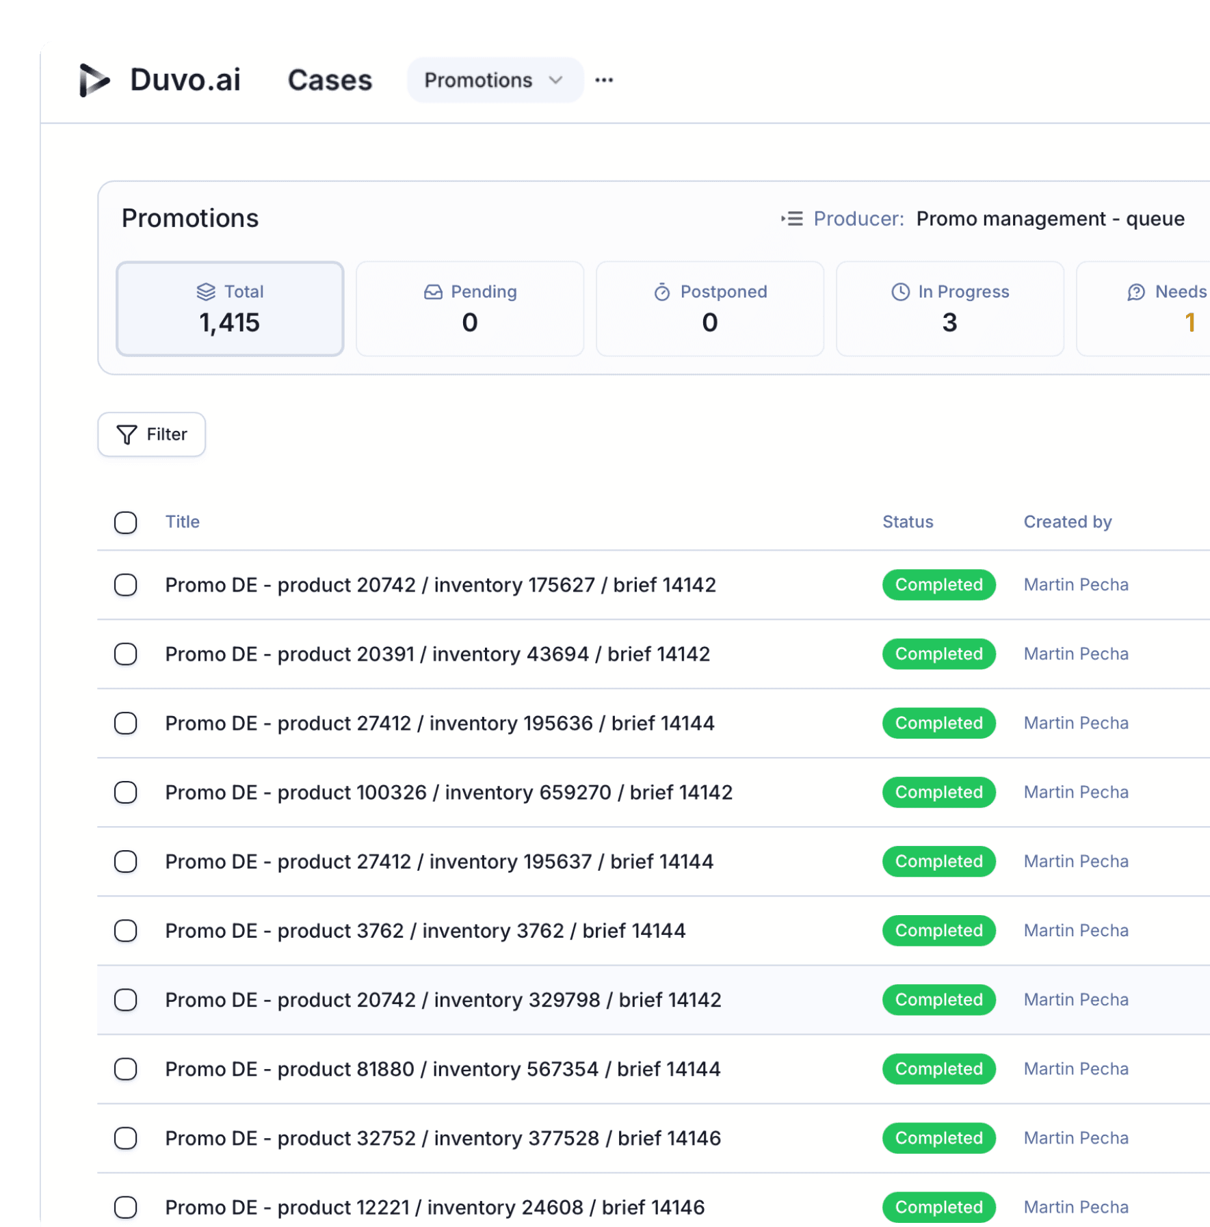Open the Promotions chevron to switch queues
Viewport: 1210px width, 1227px height.
[555, 80]
